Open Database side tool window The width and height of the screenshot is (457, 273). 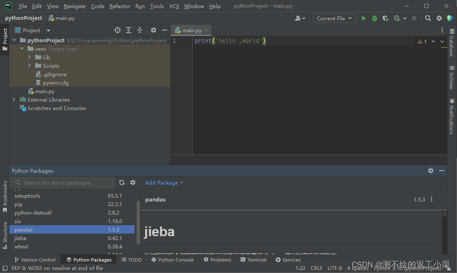click(x=452, y=43)
